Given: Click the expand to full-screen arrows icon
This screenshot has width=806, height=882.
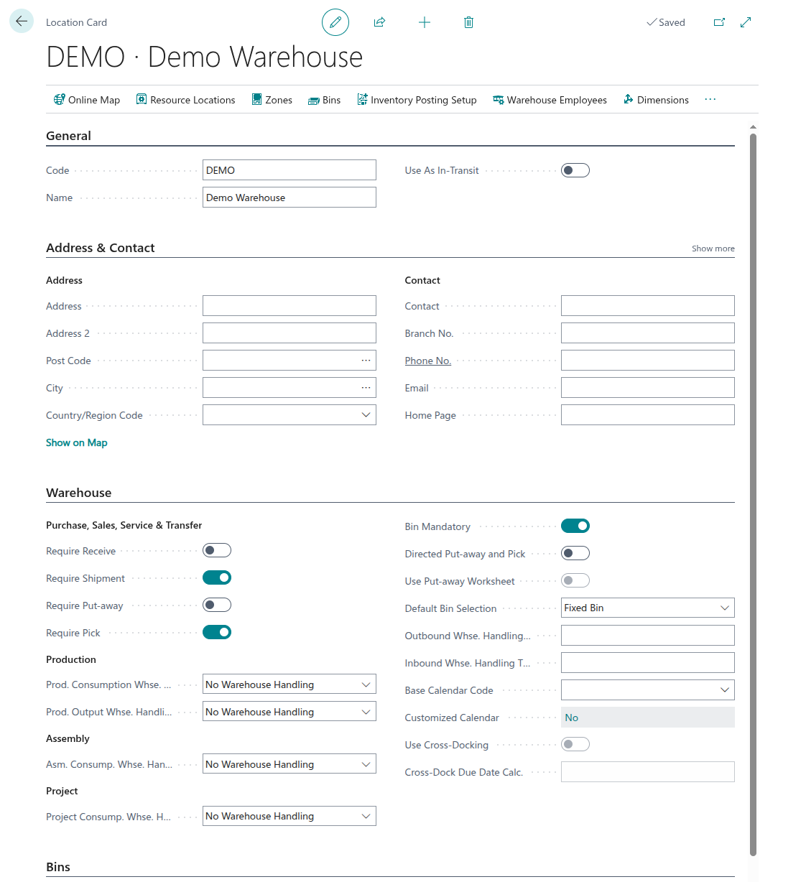Looking at the screenshot, I should [x=746, y=22].
